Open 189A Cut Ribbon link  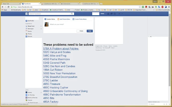pyautogui.click(x=53, y=70)
